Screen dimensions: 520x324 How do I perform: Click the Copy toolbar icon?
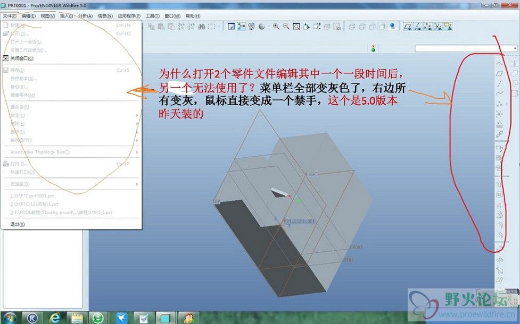point(151,27)
